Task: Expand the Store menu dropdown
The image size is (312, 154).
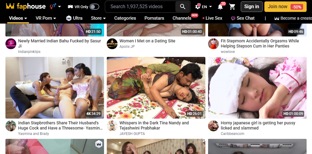Action: [x=98, y=18]
